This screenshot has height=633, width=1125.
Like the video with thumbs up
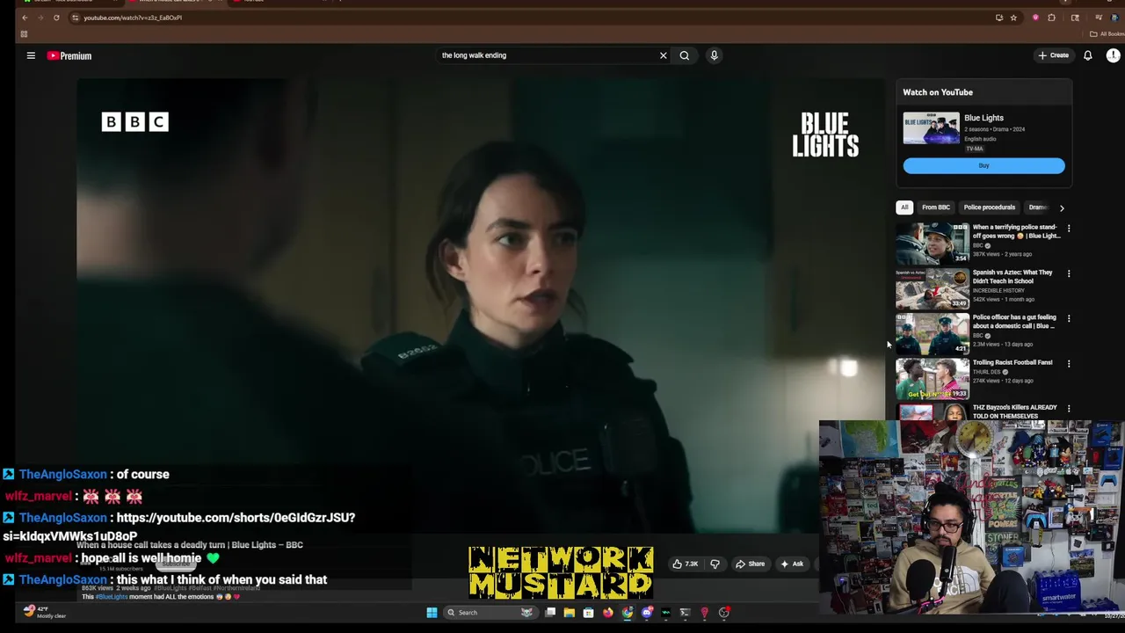[686, 564]
